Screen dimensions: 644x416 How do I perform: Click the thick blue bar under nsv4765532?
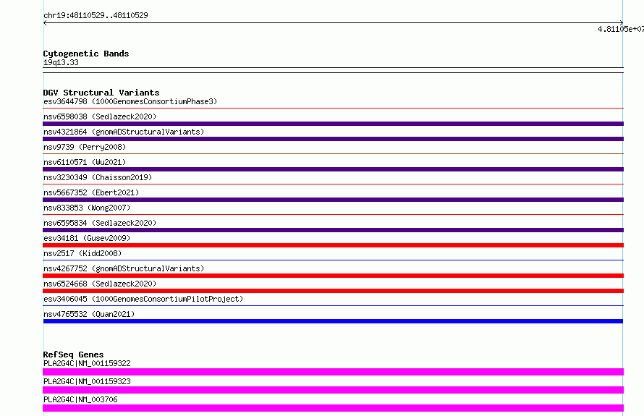tap(333, 321)
